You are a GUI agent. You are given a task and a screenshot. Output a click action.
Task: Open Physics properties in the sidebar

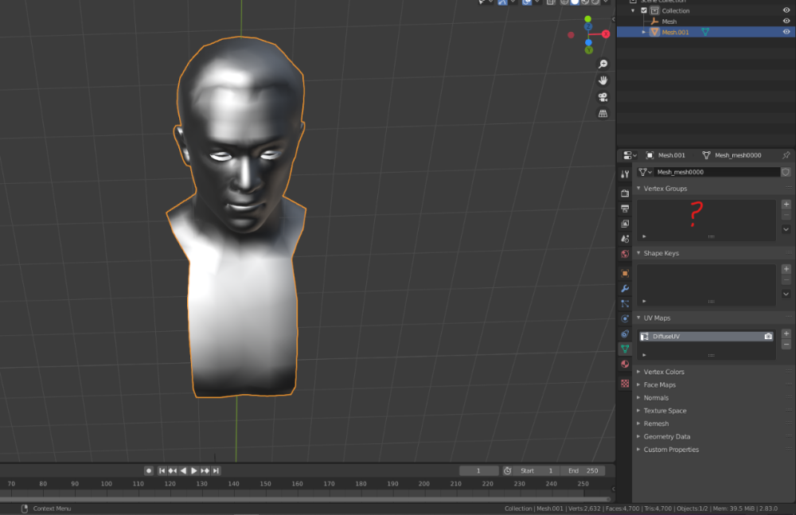pyautogui.click(x=626, y=318)
